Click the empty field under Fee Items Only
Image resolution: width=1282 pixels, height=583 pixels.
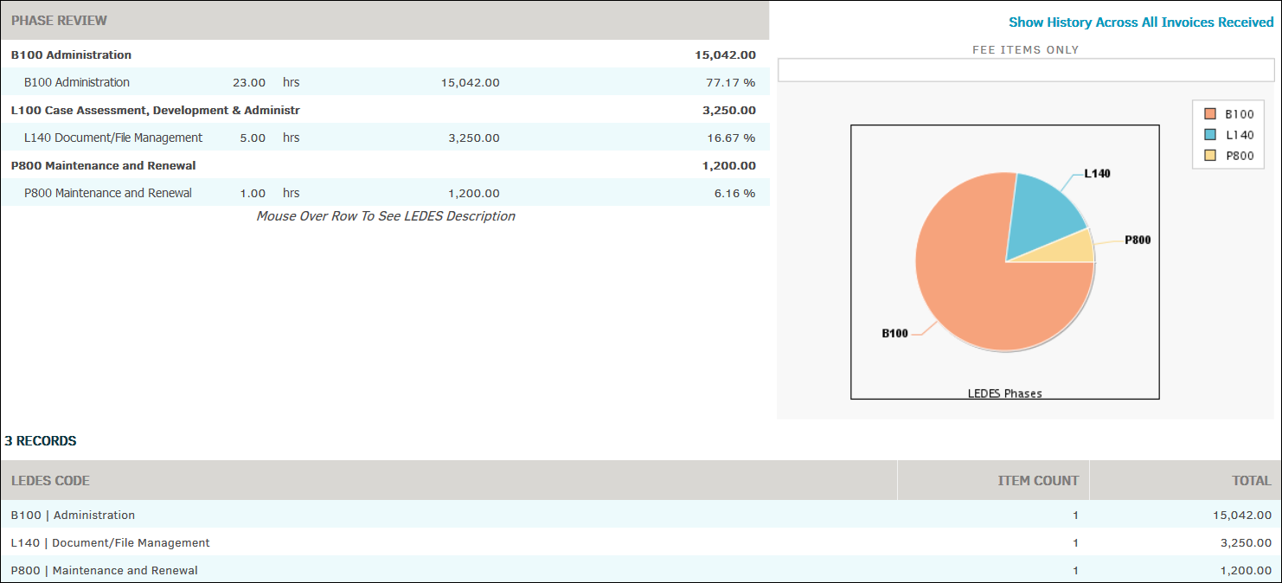pyautogui.click(x=1025, y=70)
